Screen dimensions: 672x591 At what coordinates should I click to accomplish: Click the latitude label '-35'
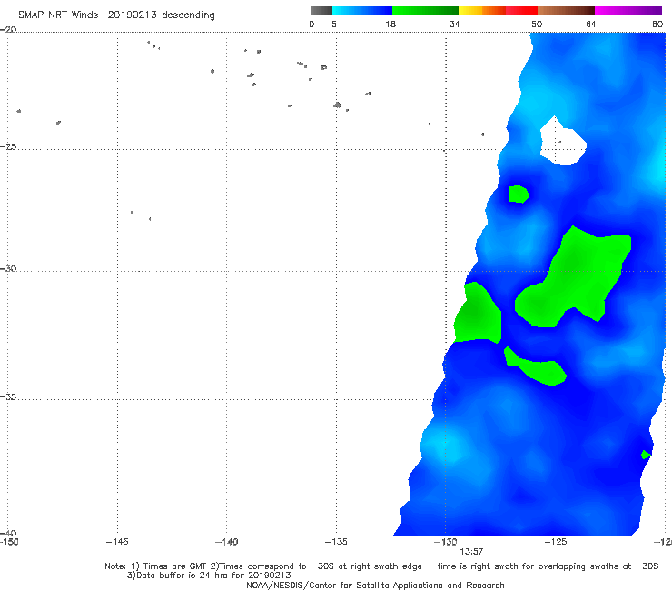[8, 397]
